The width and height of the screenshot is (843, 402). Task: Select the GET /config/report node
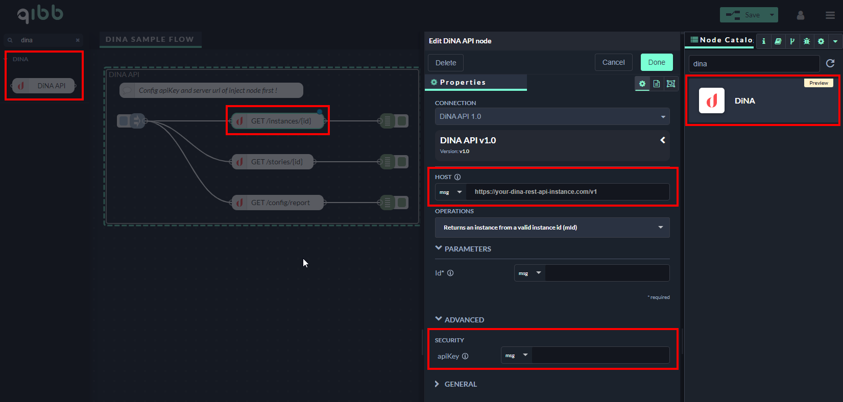coord(278,203)
